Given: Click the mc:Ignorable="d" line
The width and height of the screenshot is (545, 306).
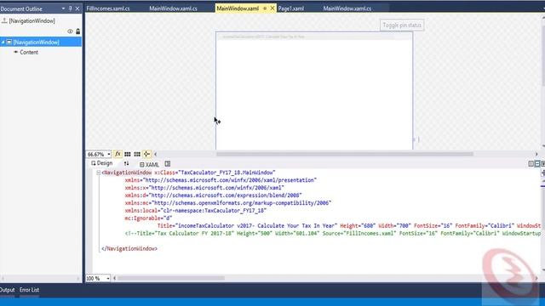Looking at the screenshot, I should click(x=148, y=218).
